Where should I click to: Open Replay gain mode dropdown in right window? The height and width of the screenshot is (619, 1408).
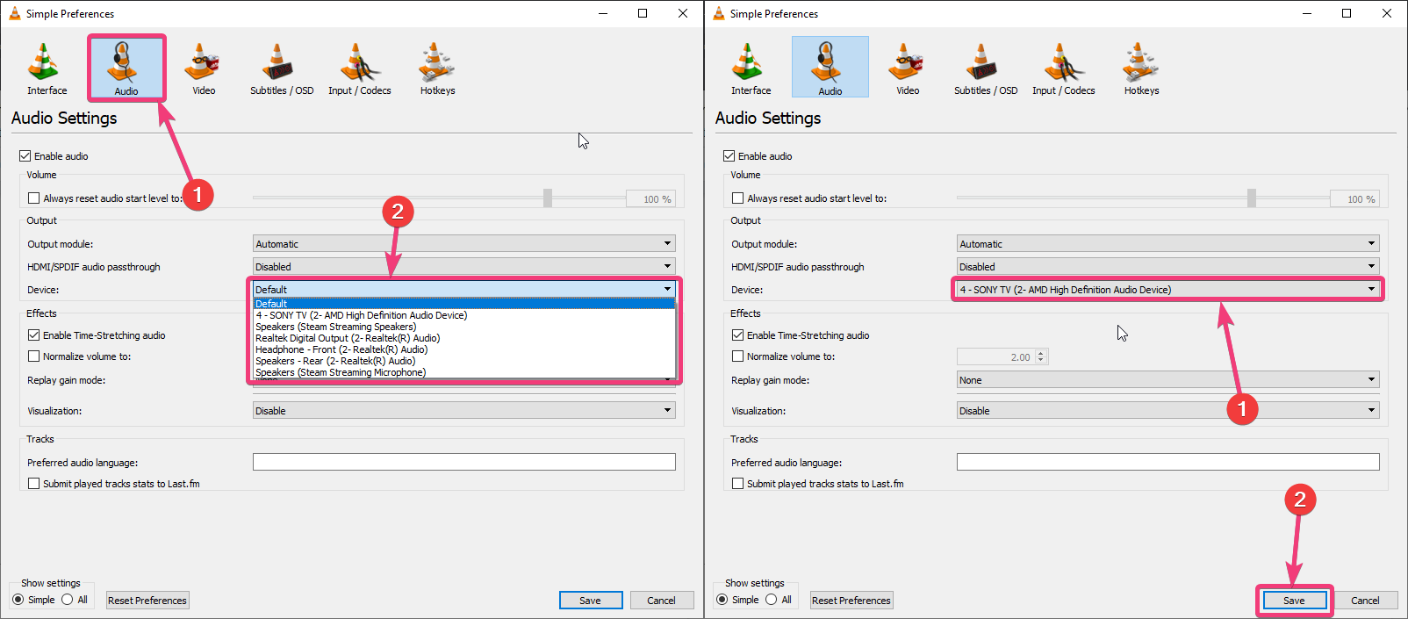point(1167,380)
